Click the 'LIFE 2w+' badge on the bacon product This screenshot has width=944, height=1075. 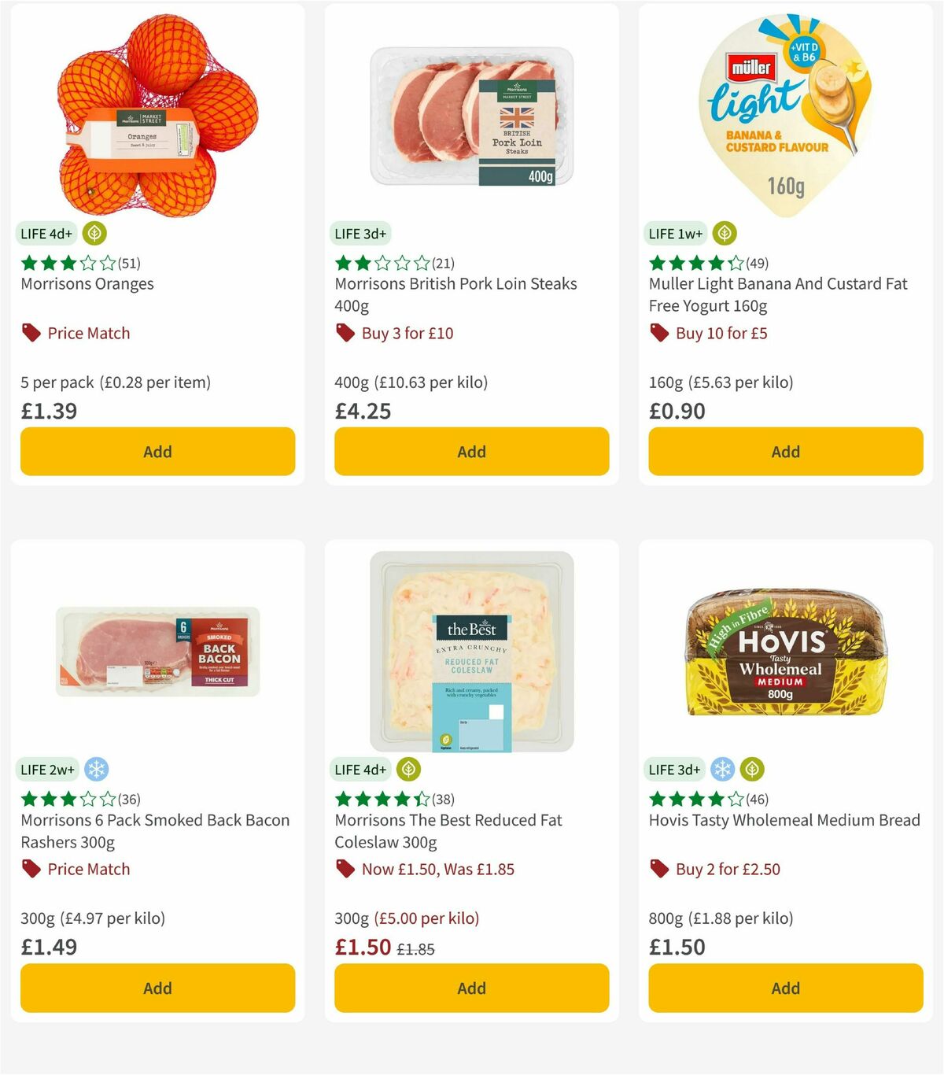47,769
